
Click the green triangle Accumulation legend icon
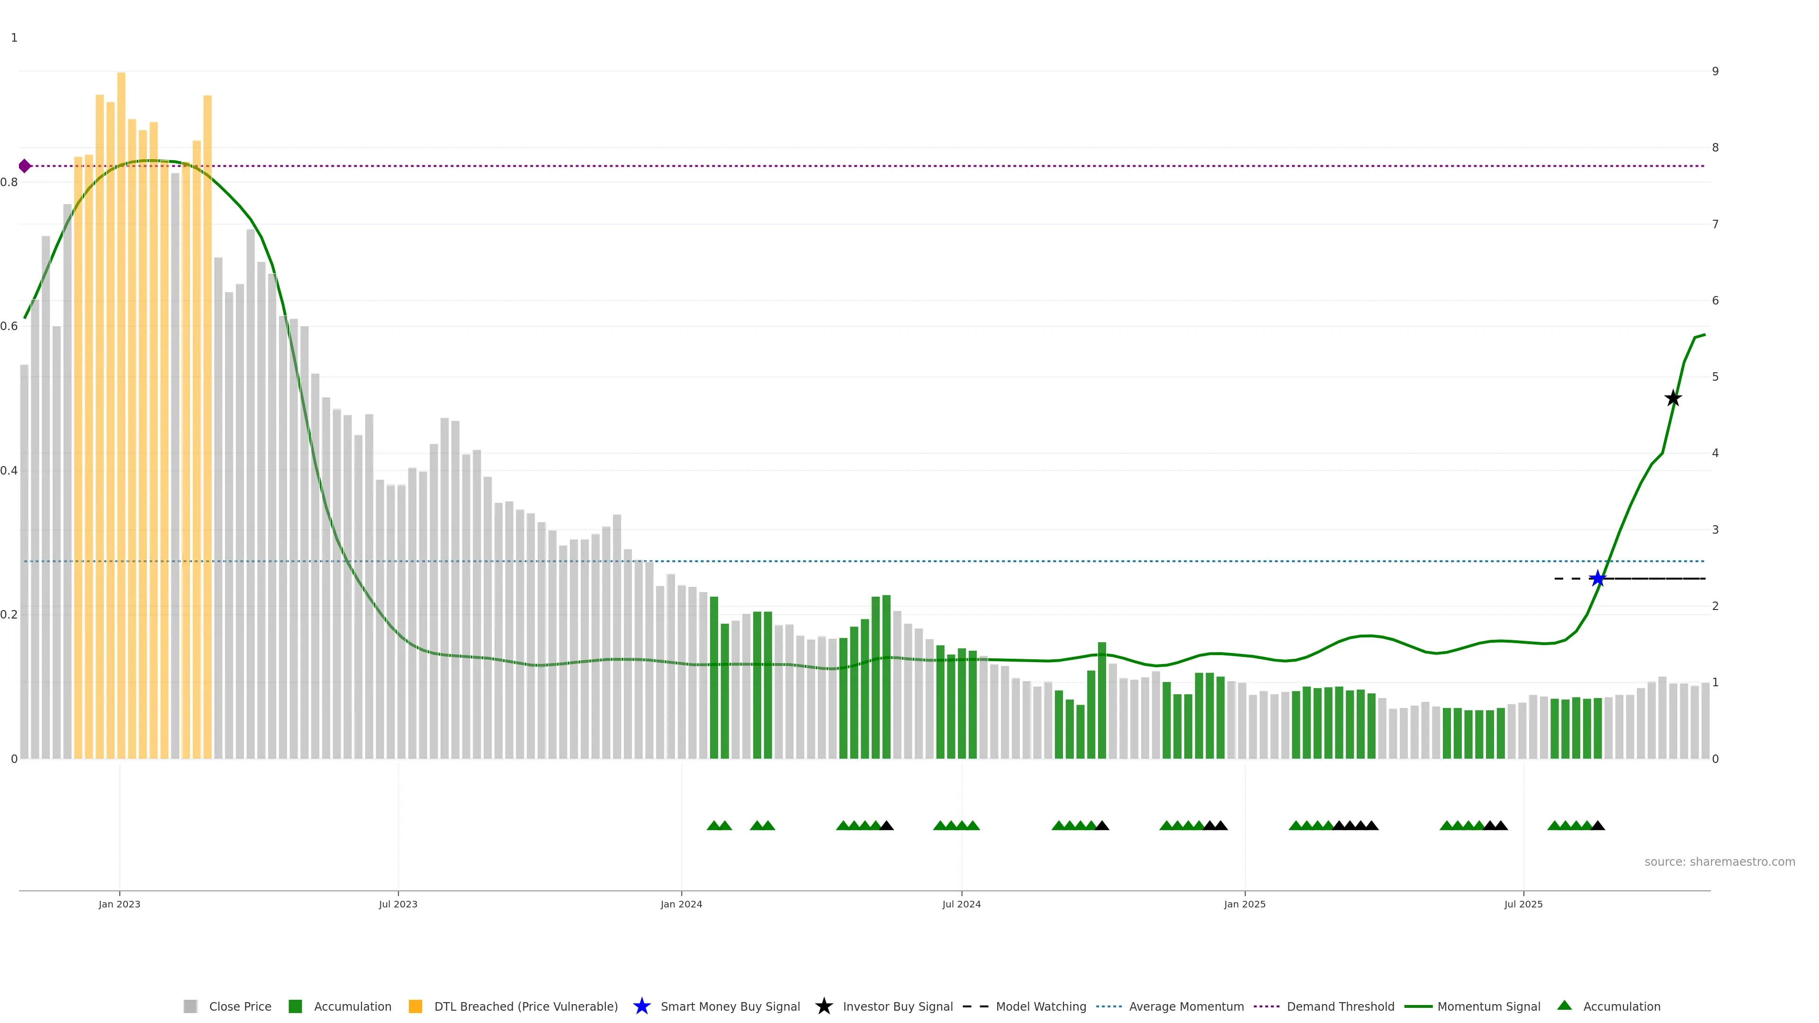[x=1564, y=1005]
